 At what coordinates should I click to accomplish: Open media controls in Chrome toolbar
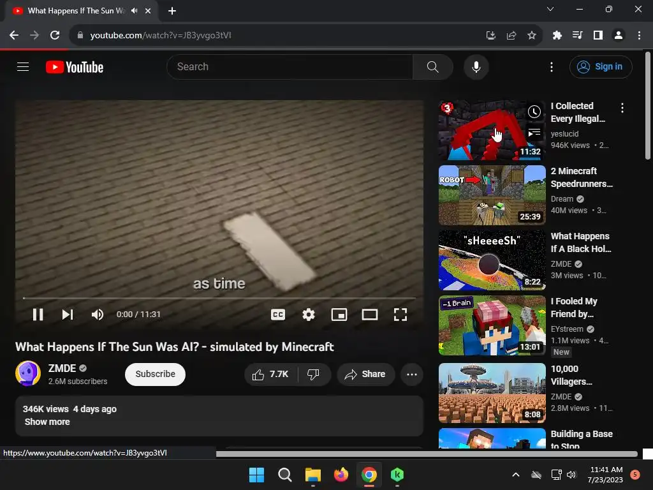click(x=577, y=36)
